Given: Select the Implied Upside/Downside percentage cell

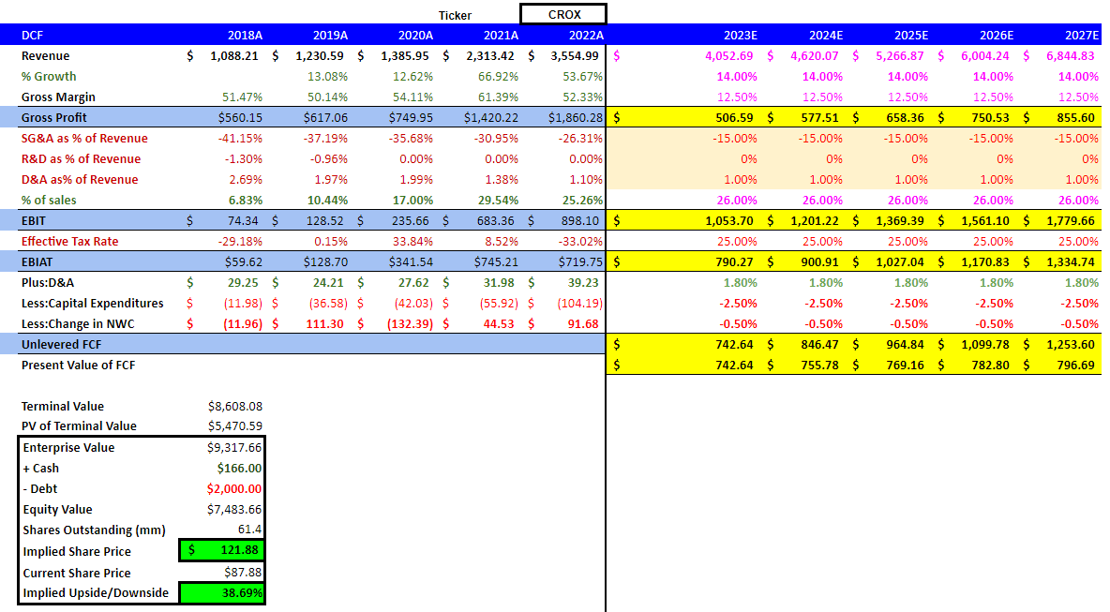Looking at the screenshot, I should pyautogui.click(x=222, y=592).
